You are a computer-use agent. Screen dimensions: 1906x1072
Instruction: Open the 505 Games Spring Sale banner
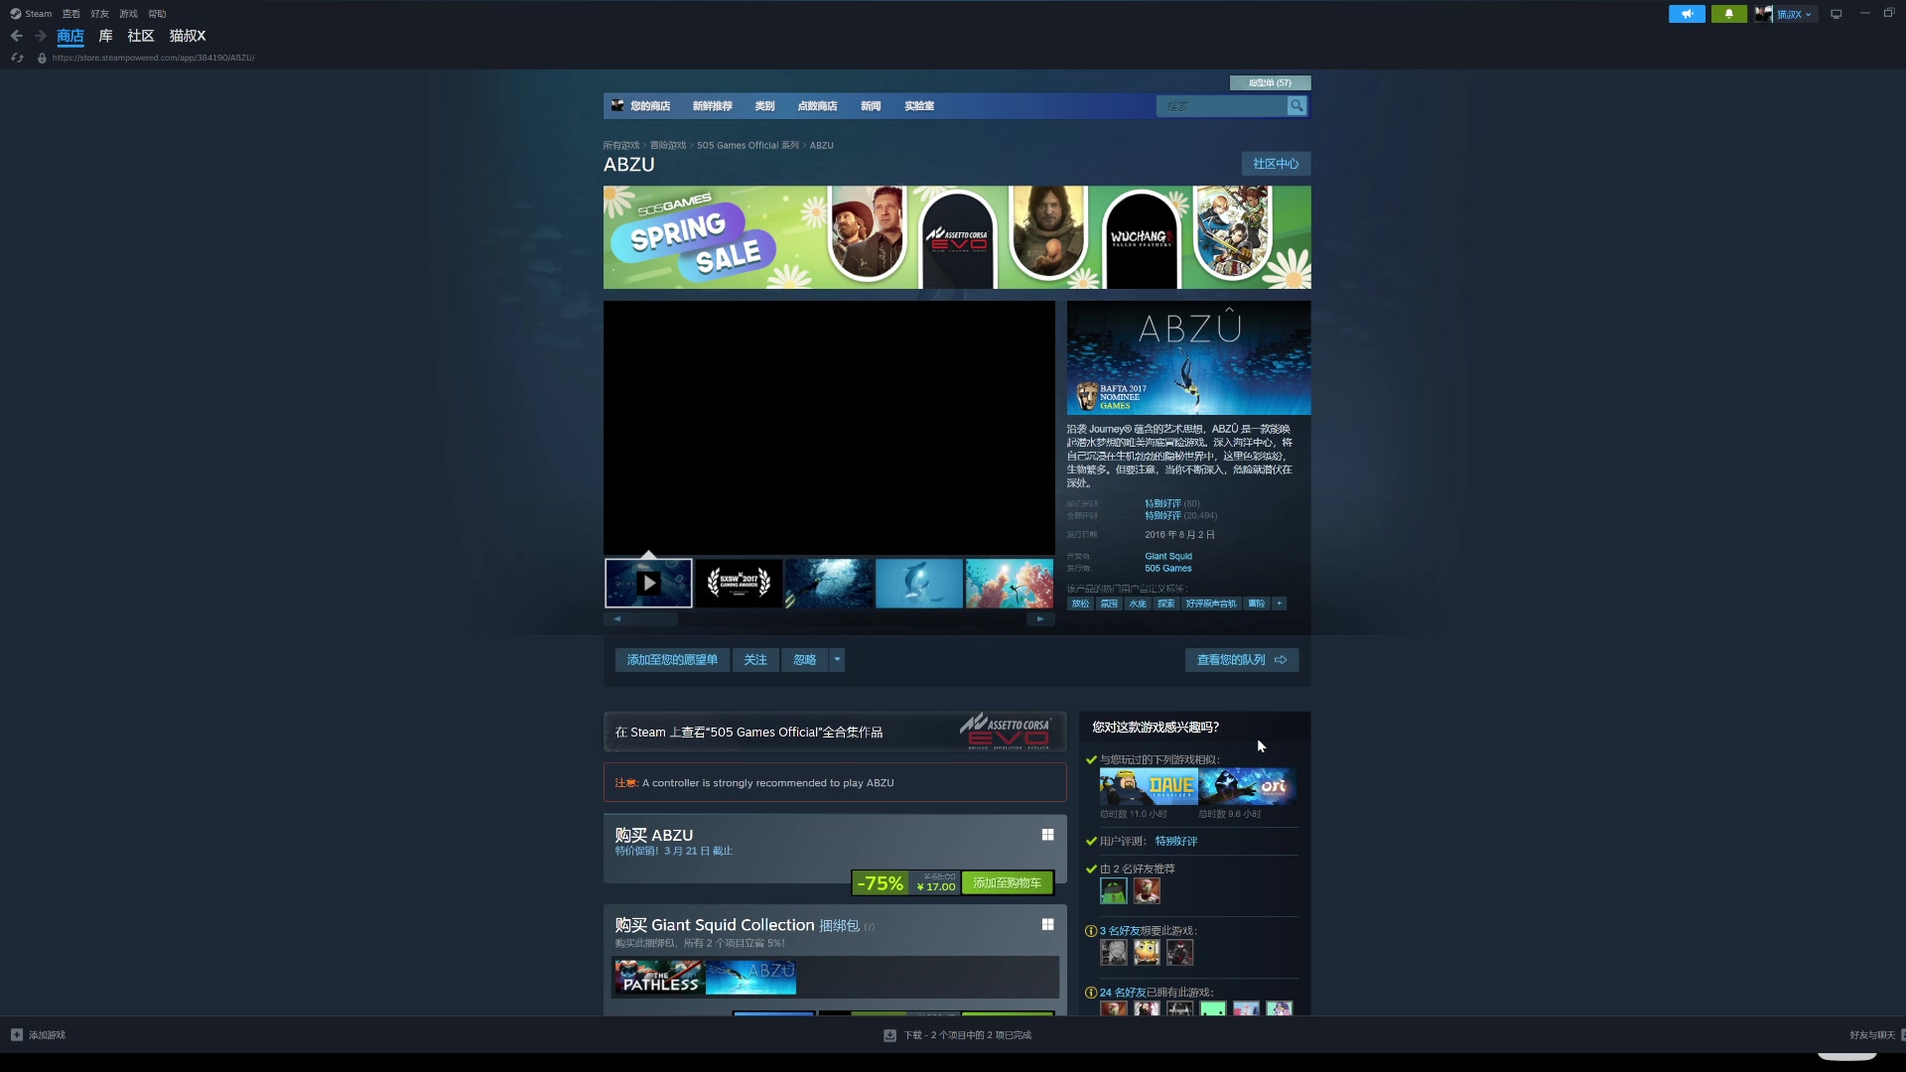[956, 237]
